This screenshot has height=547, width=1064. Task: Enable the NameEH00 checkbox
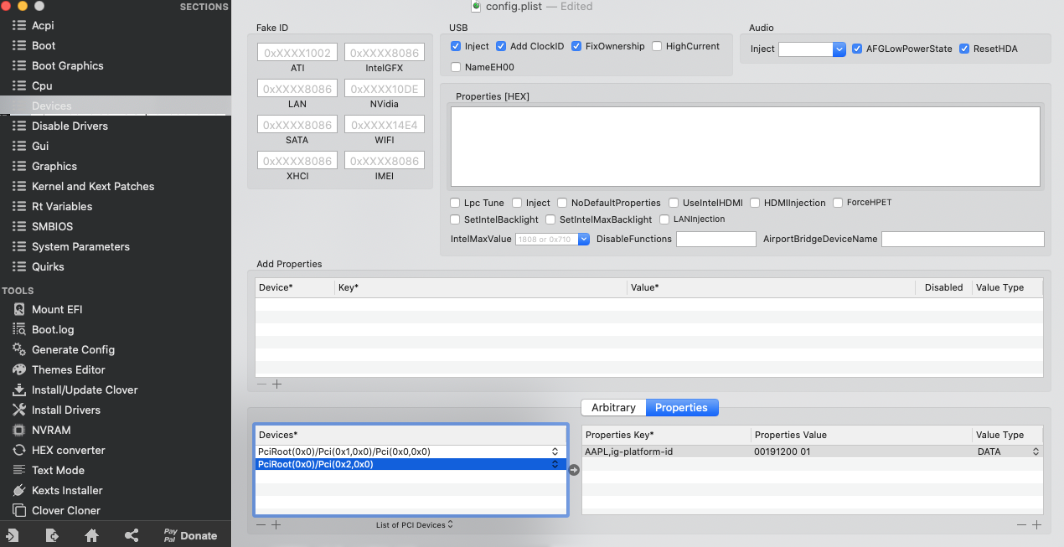(x=456, y=67)
